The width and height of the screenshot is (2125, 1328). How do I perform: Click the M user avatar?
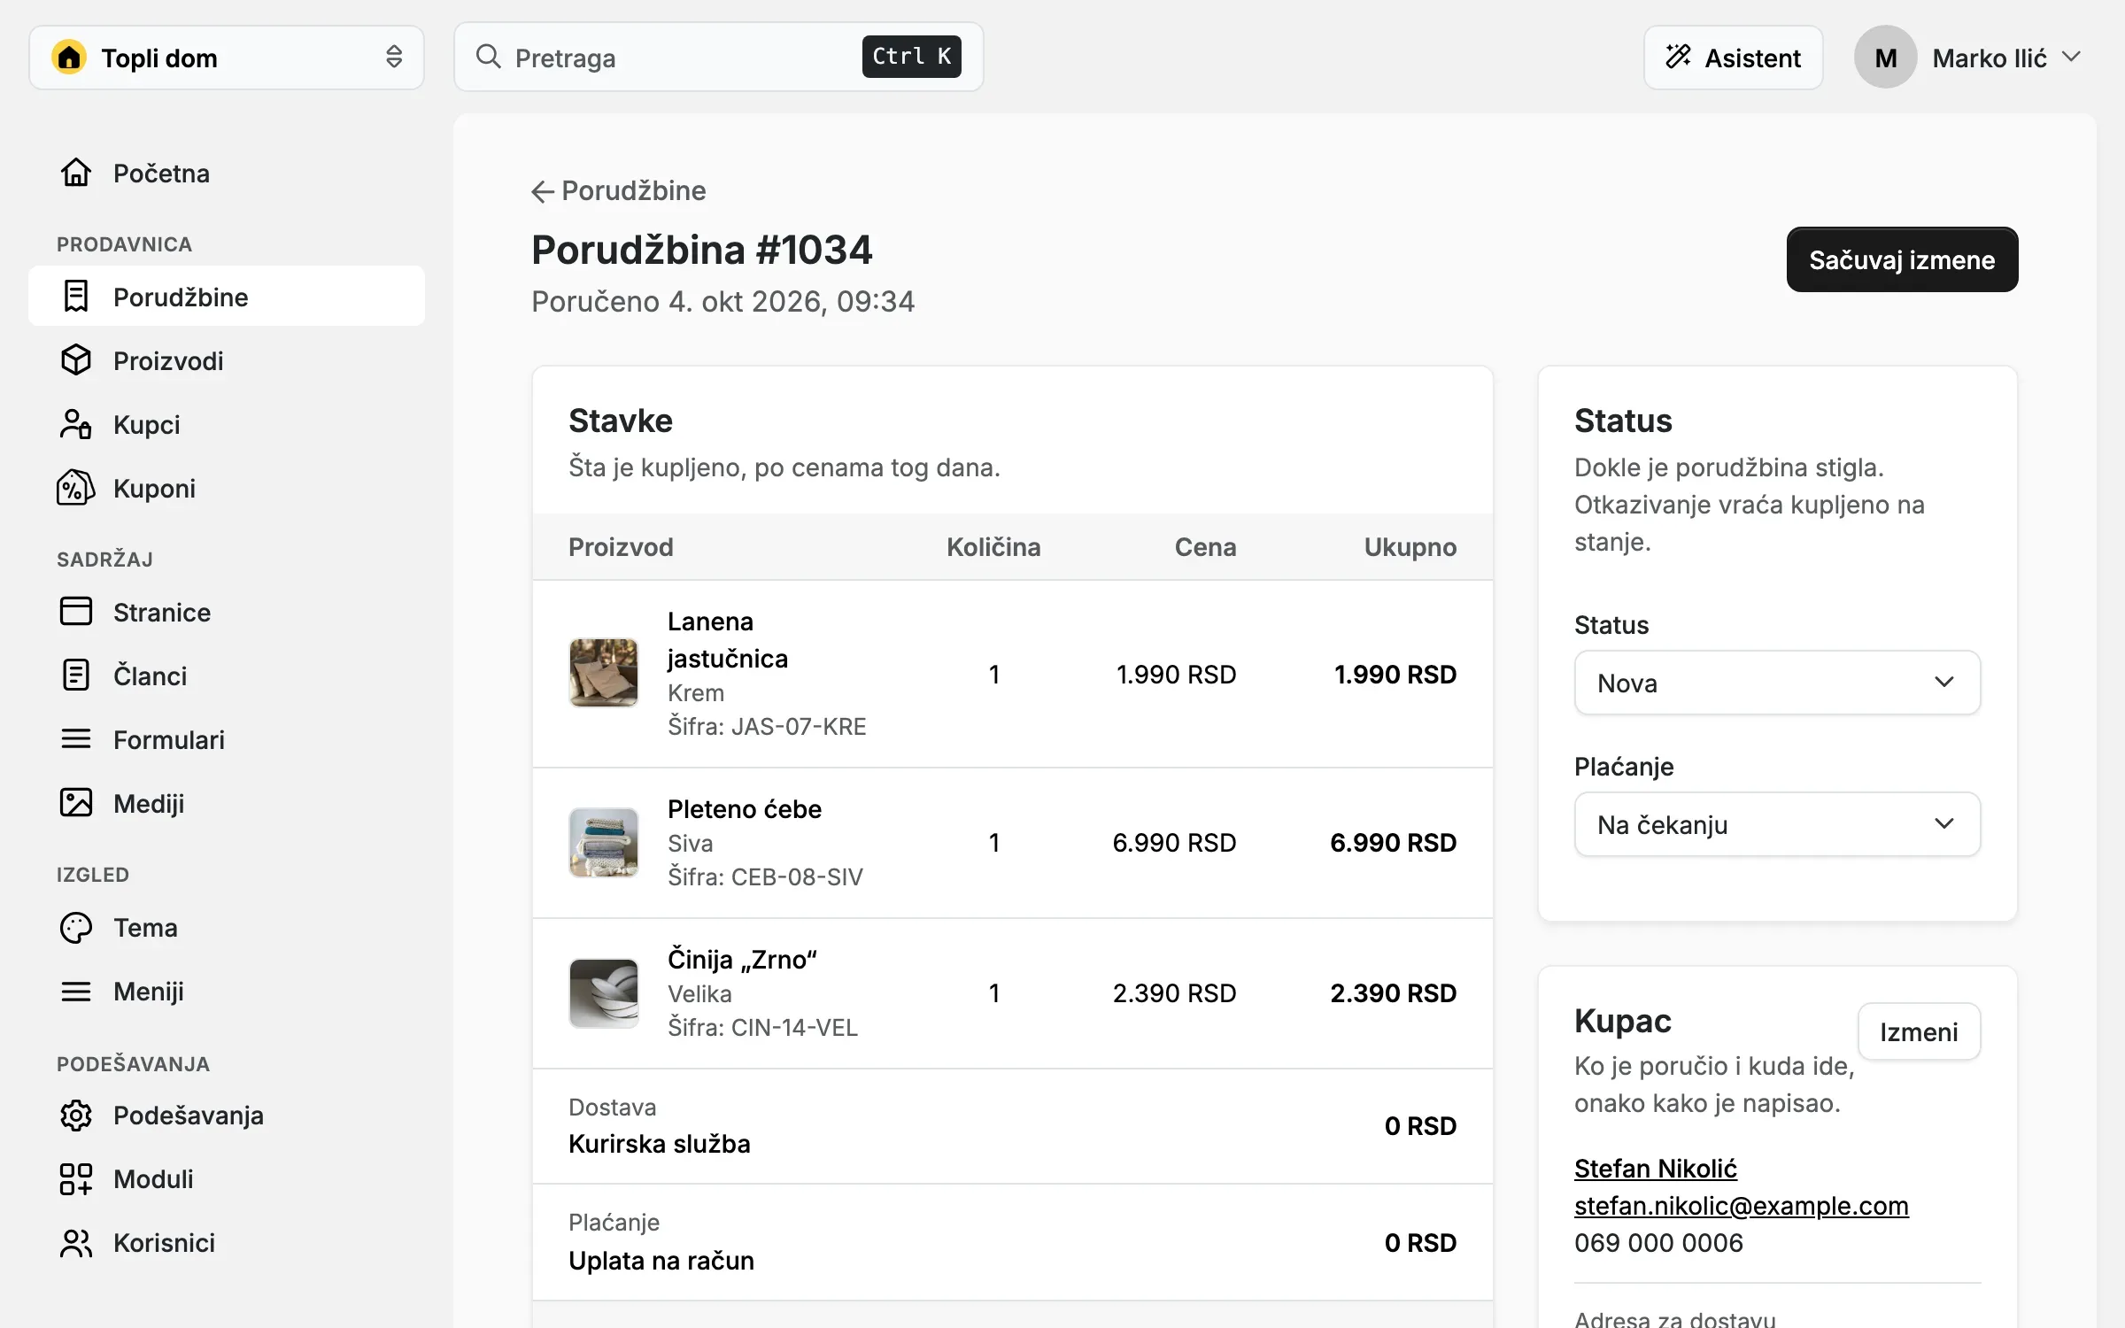1886,58
